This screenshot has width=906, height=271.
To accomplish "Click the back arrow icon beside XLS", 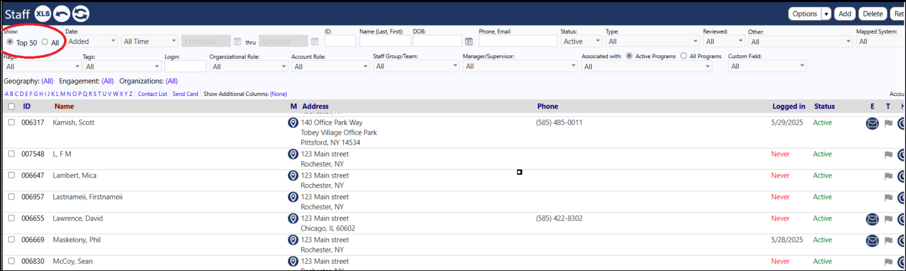I will pos(61,14).
